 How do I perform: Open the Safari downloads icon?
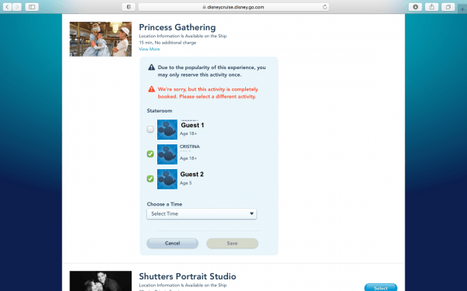415,7
